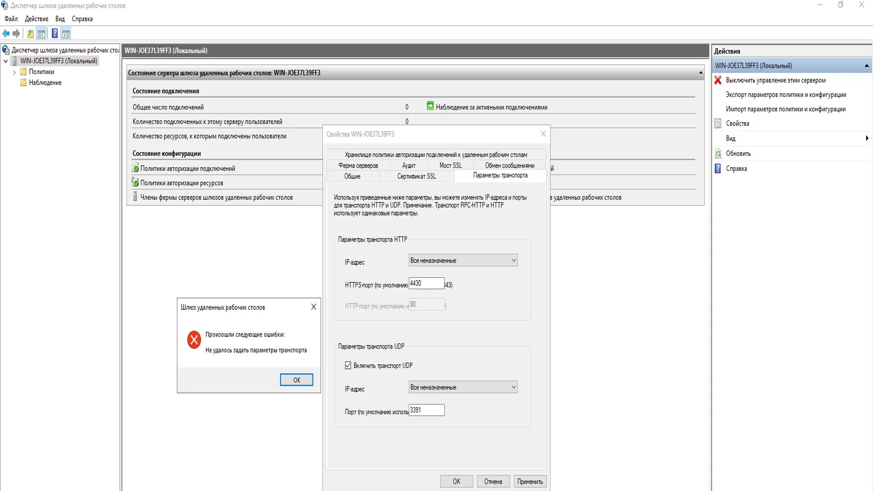Image resolution: width=873 pixels, height=491 pixels.
Task: Collapse the WIN-JOE37L39FF3 tree node
Action: [x=6, y=61]
